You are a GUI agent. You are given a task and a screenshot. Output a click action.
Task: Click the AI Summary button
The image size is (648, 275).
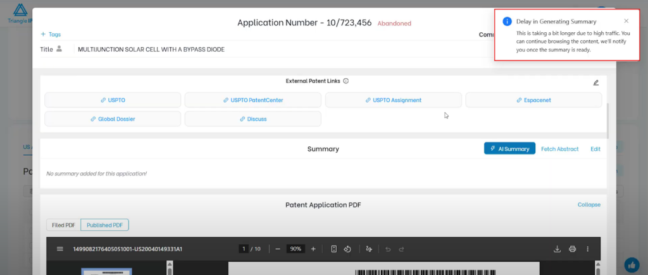coord(509,149)
